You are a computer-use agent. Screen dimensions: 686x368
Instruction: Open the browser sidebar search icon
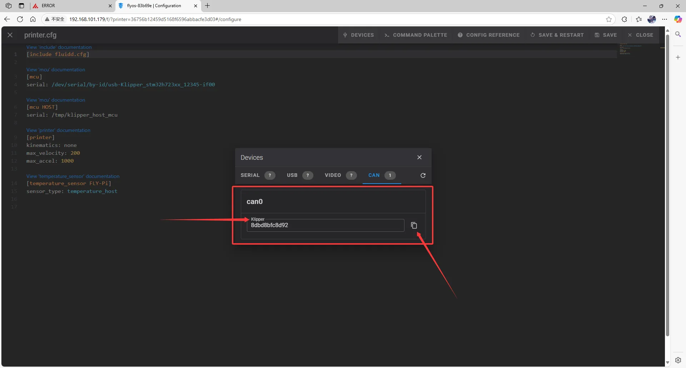click(678, 34)
